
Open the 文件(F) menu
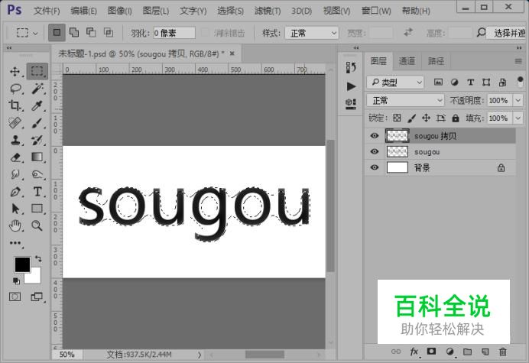(x=47, y=11)
